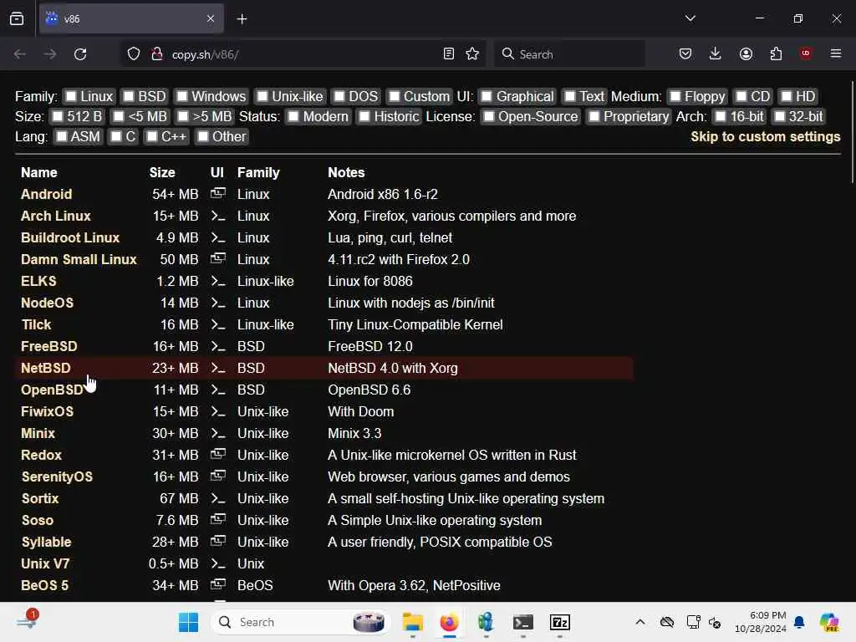Click the notification bell in system tray
The image size is (856, 642).
click(799, 622)
